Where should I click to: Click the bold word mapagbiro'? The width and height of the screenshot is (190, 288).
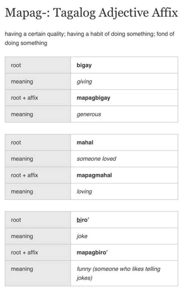[92, 253]
